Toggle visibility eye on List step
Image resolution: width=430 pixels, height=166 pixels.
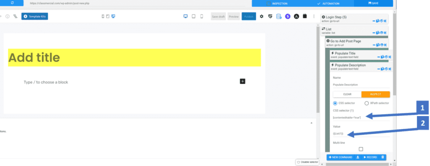tap(381, 33)
